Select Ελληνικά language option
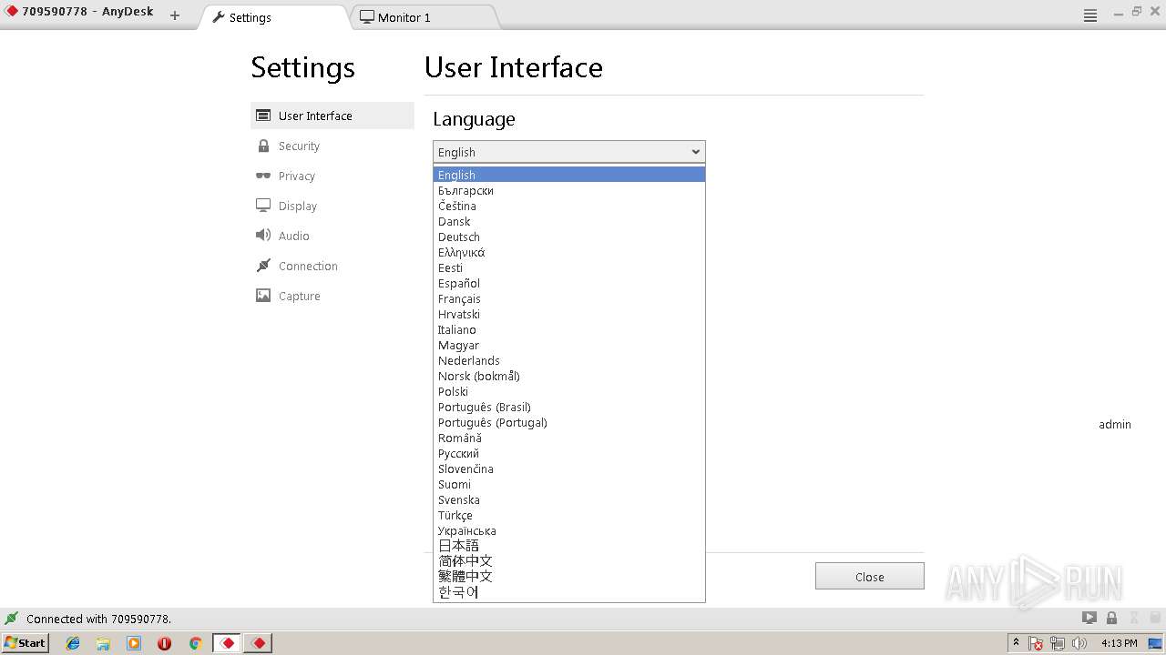 [569, 252]
